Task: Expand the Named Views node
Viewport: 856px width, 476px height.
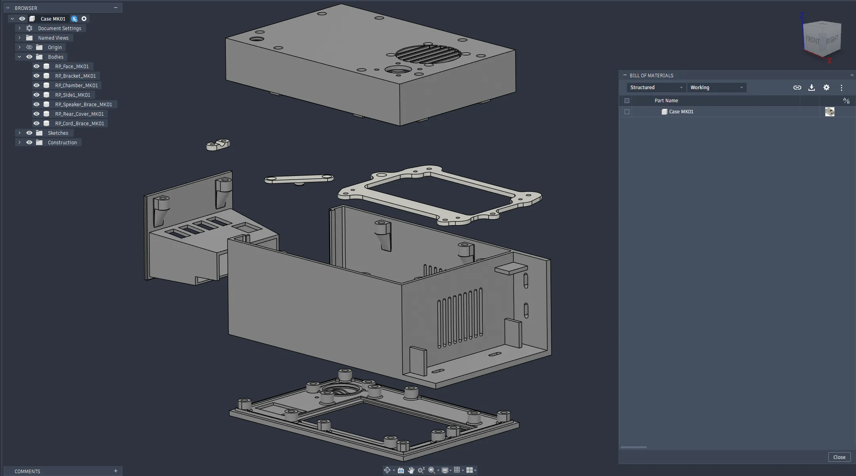Action: click(19, 38)
